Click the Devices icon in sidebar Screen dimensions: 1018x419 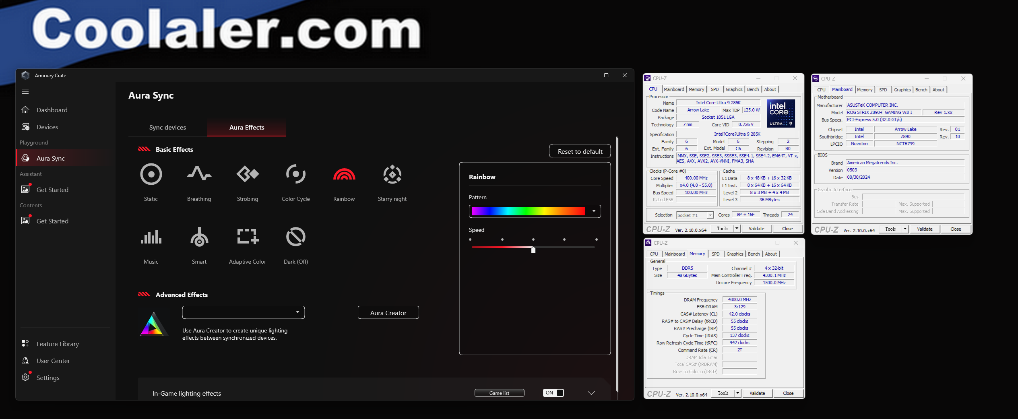(x=25, y=127)
